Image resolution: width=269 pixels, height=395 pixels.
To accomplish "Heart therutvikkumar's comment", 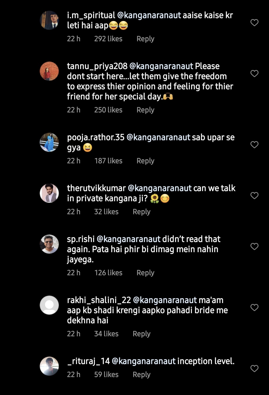I will coord(254,196).
